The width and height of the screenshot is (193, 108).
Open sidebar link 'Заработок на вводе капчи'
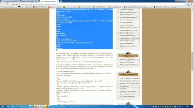[128, 17]
